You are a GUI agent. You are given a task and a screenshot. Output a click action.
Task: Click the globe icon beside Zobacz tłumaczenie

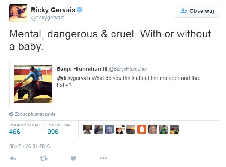[x=12, y=114]
